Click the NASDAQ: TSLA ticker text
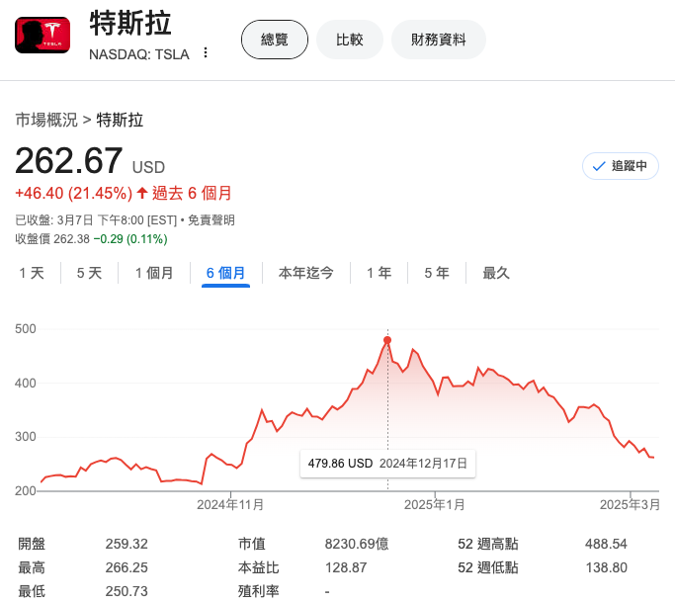 coord(139,54)
